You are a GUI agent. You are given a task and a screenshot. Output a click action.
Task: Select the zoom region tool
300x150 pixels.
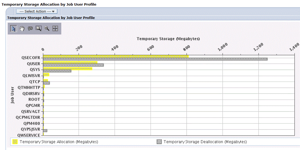click(x=39, y=29)
